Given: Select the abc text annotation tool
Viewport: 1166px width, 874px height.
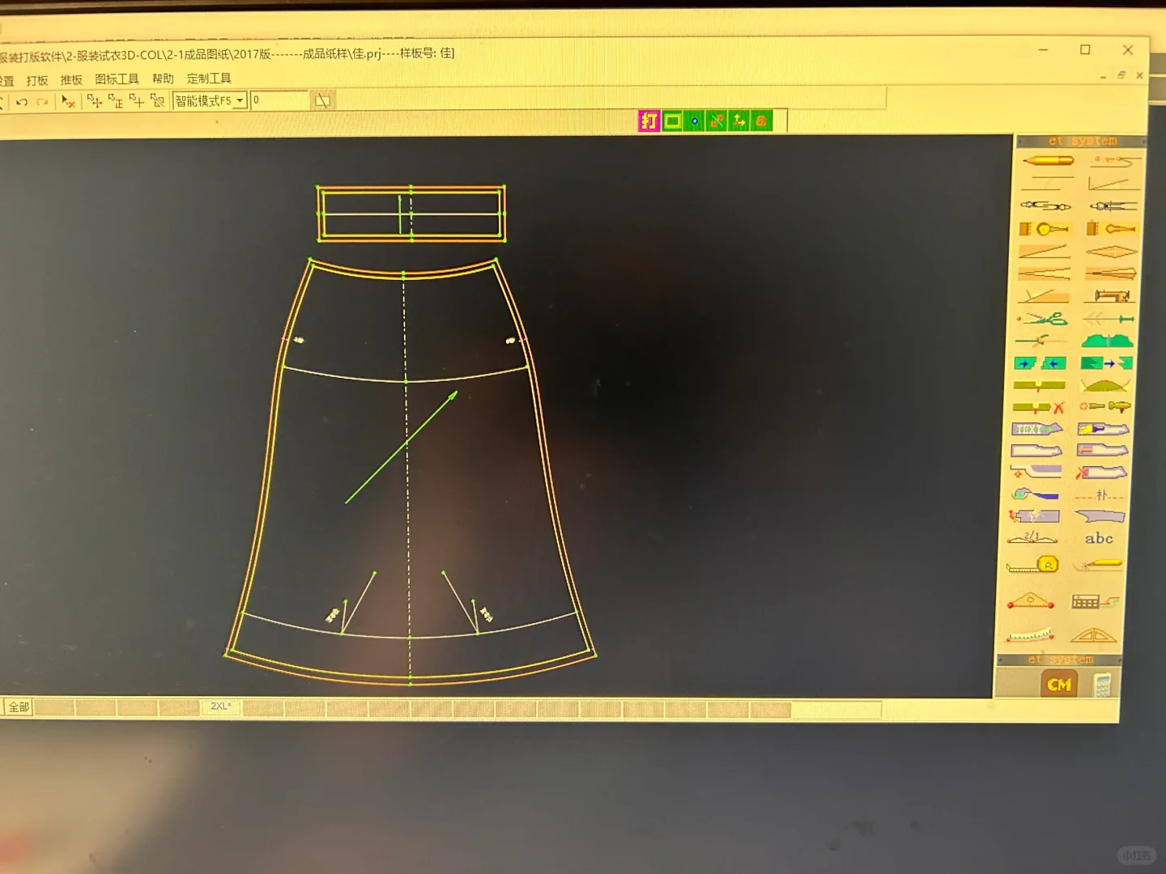Looking at the screenshot, I should point(1099,538).
